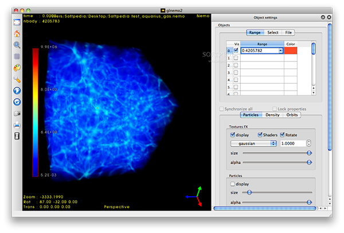Click the fullscreen icon in left toolbar

(17, 21)
